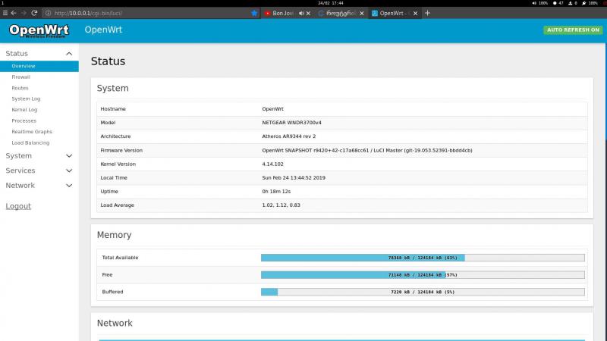Open a new tab with plus icon

click(x=427, y=13)
